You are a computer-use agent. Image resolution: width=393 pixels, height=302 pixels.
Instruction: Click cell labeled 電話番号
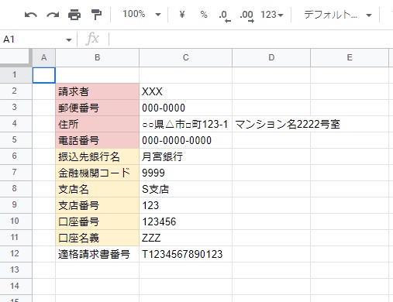(x=97, y=140)
